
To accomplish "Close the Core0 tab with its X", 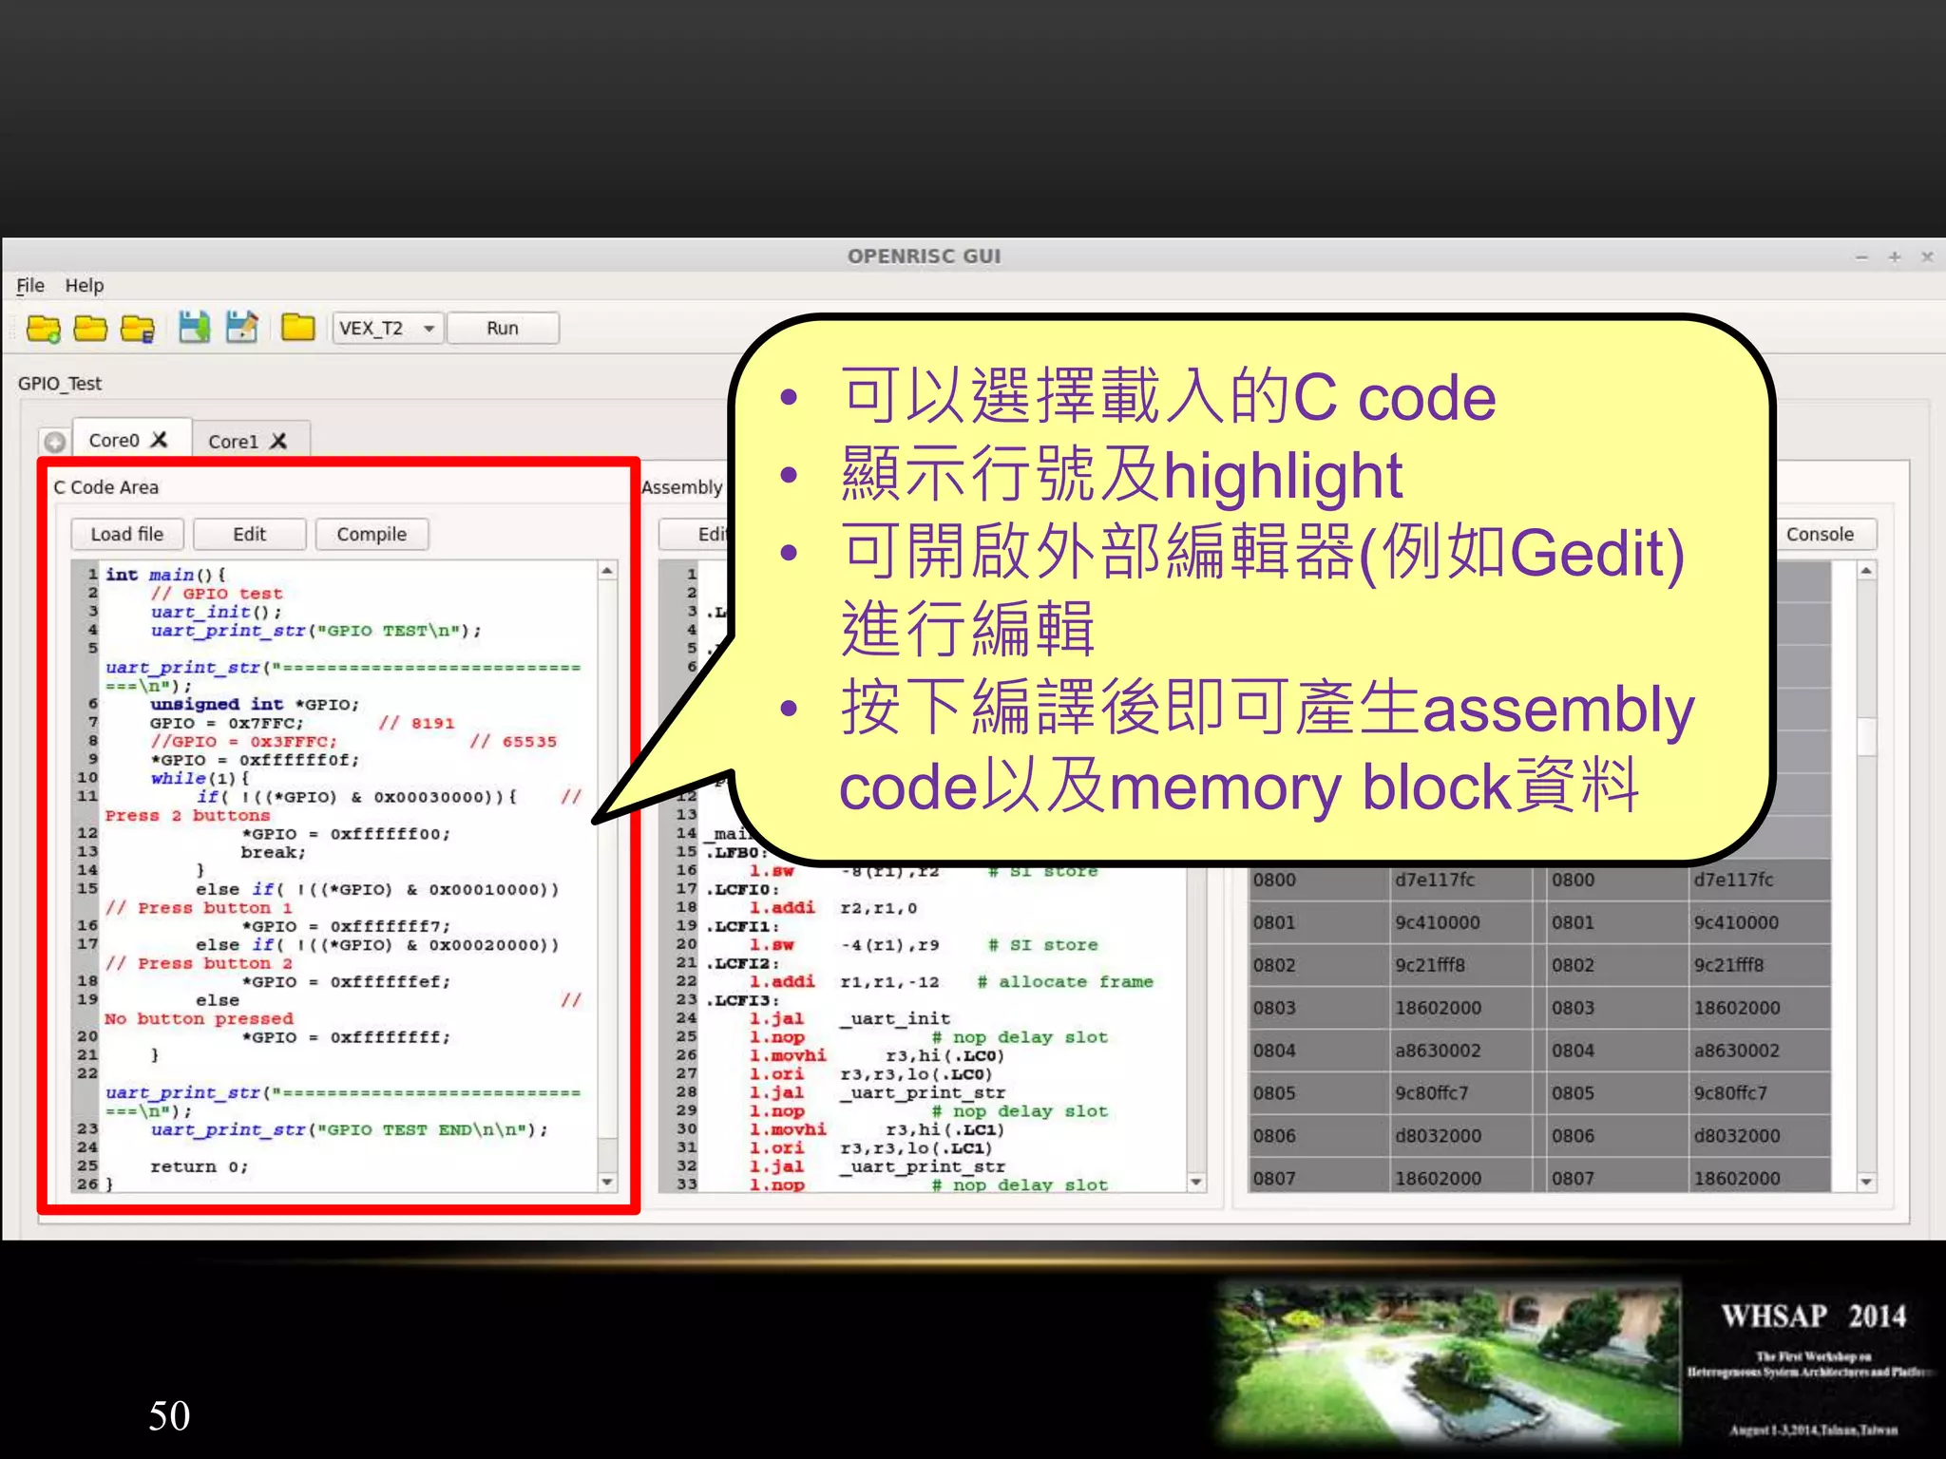I will pyautogui.click(x=160, y=439).
